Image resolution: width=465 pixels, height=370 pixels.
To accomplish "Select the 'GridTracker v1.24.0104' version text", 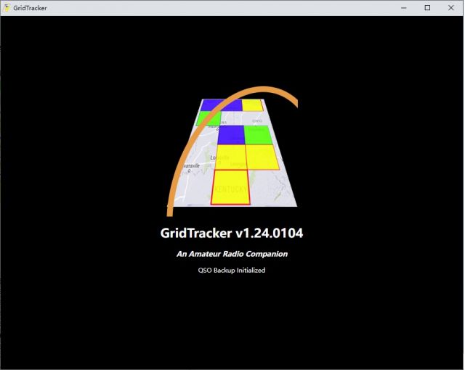I will coord(232,233).
